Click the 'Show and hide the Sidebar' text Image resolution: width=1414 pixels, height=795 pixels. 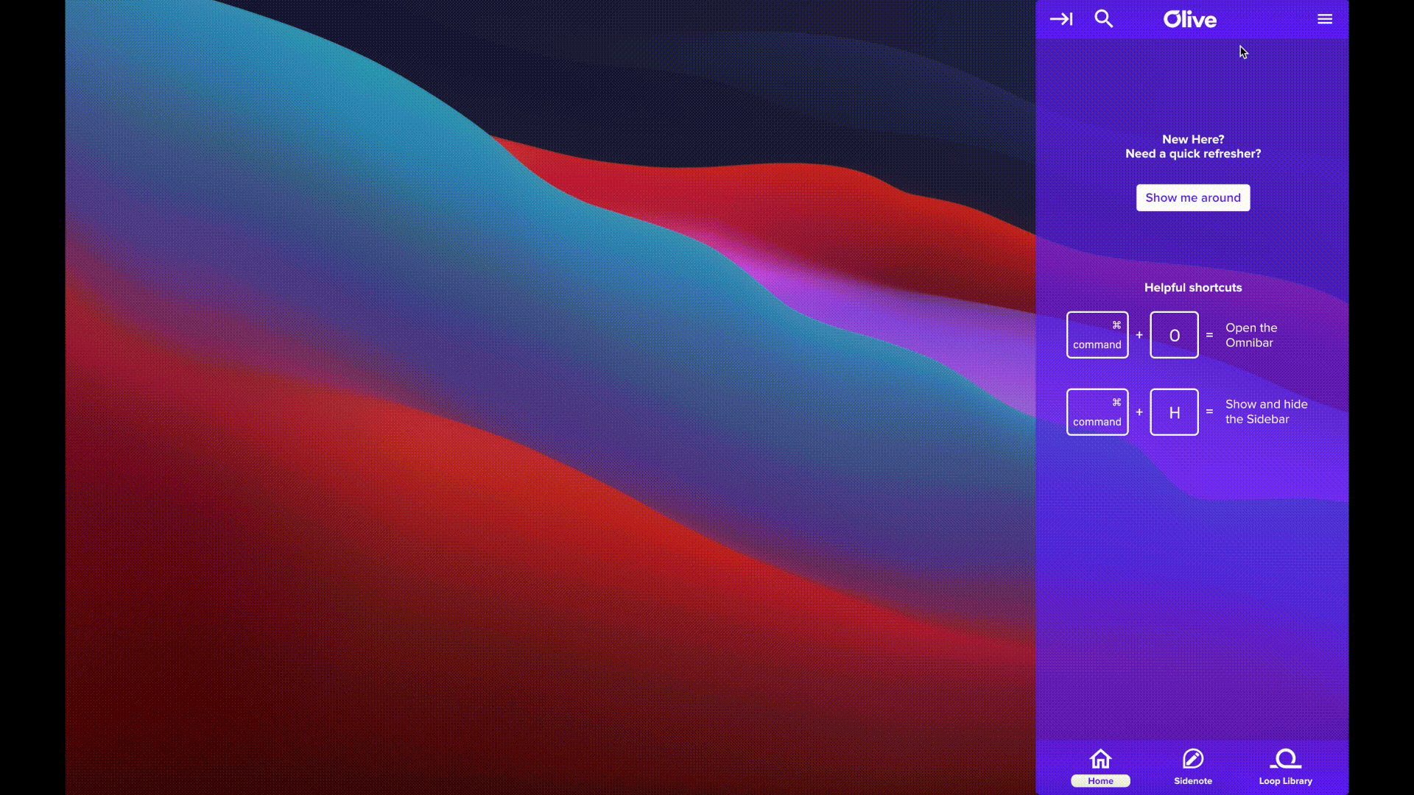[x=1267, y=412]
